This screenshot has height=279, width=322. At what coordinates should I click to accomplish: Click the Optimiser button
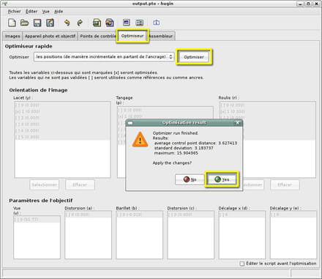click(x=194, y=57)
